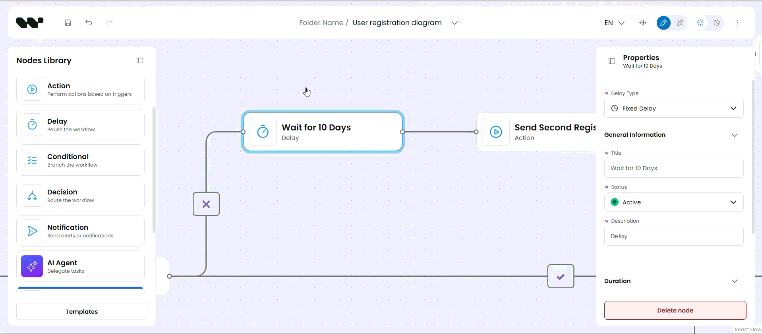Click the Delay 'Pause the workflow' text
This screenshot has width=762, height=334.
click(x=71, y=130)
